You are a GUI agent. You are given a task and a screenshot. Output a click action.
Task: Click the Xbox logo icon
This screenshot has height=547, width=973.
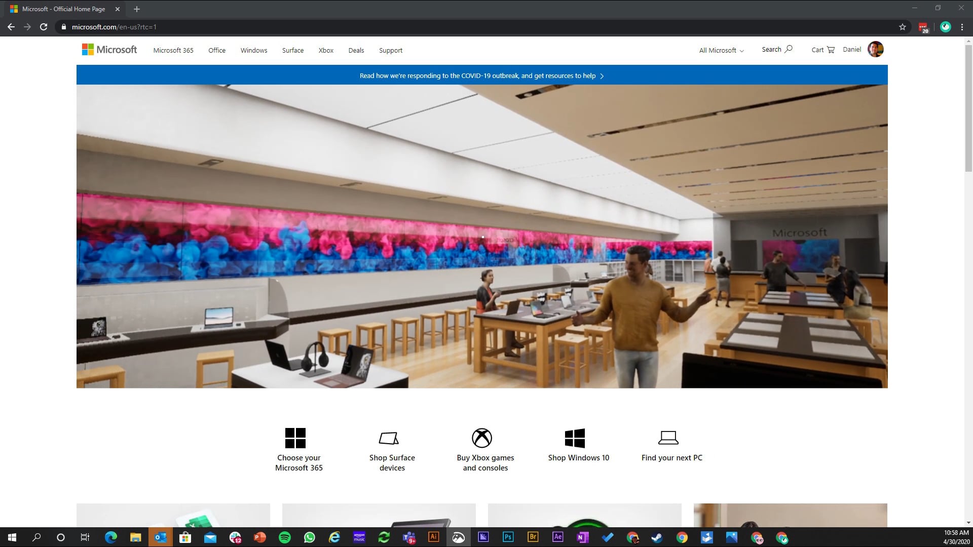[x=482, y=438]
